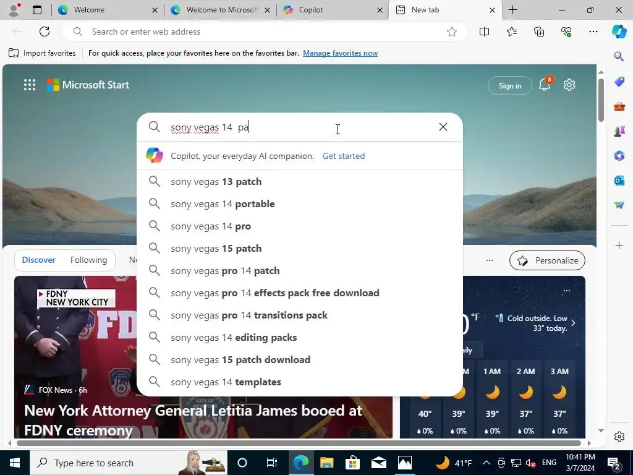Open the sidebar Drop paper-plane icon

[x=619, y=205]
